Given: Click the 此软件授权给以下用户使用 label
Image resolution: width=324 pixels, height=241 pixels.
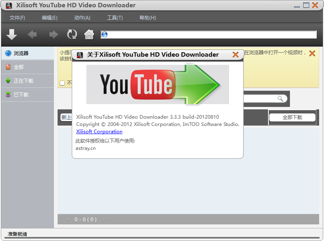Looking at the screenshot, I should pos(105,141).
